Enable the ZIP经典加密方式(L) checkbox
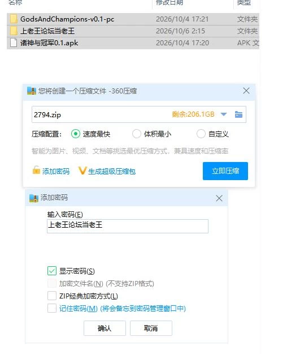 [52, 296]
